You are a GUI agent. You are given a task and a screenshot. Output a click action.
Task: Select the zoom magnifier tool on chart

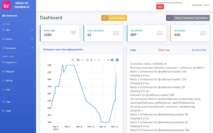click(78, 60)
